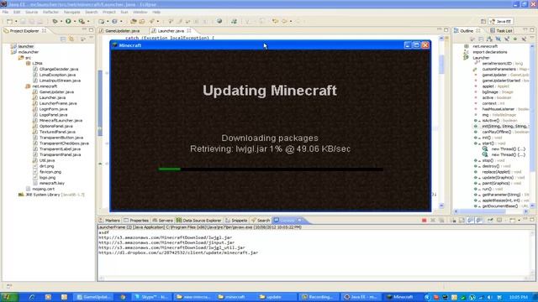This screenshot has height=302, width=538.
Task: Open the Navigate menu
Action: pos(71,12)
